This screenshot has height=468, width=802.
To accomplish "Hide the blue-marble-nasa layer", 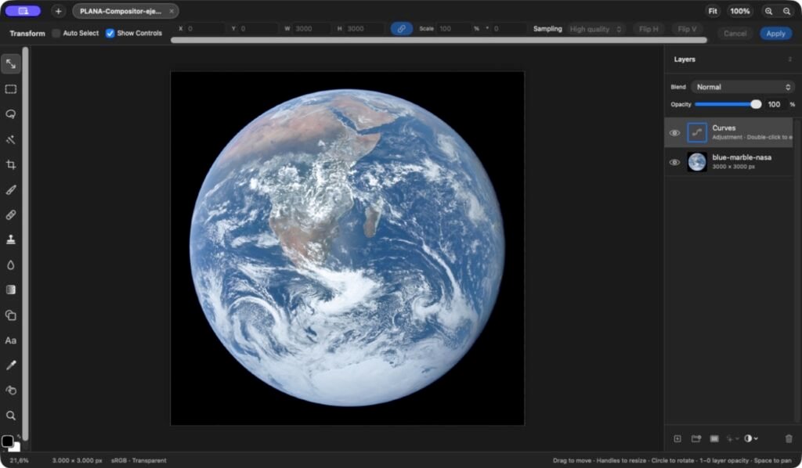I will [674, 163].
